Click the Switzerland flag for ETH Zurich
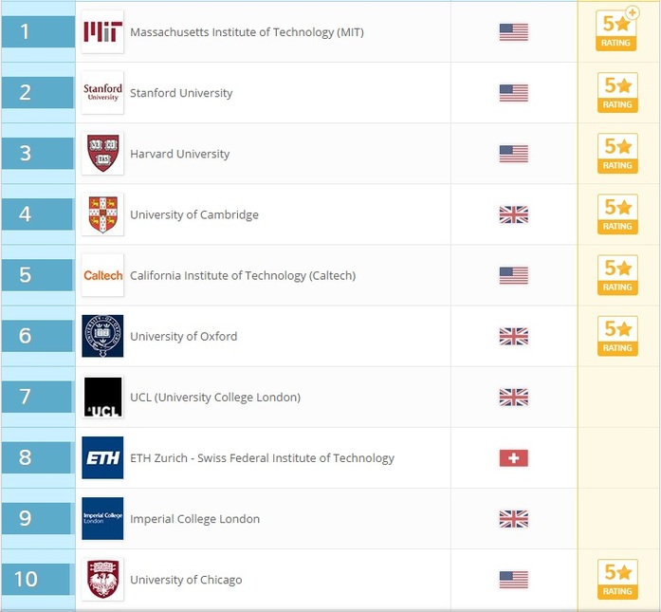This screenshot has height=612, width=661. click(x=513, y=458)
